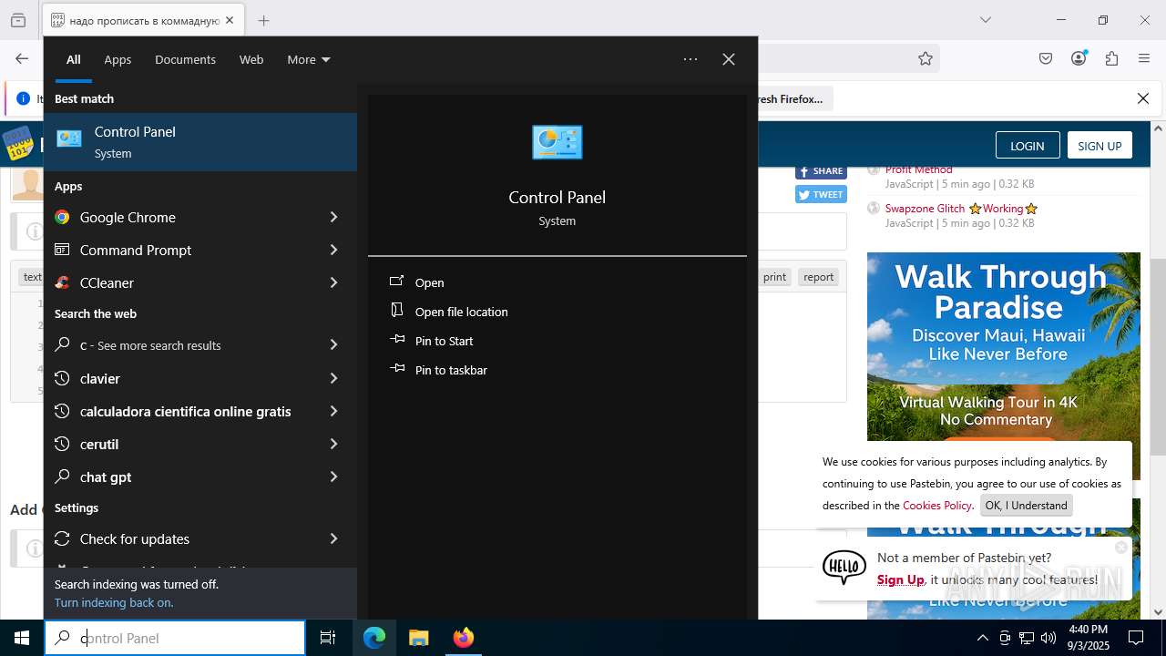Image resolution: width=1166 pixels, height=656 pixels.
Task: Select the chat gpt web suggestion
Action: click(179, 477)
